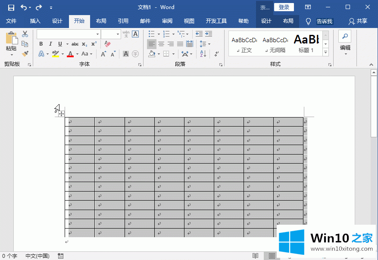
Task: Switch to the 引用 References tab
Action: (x=123, y=21)
